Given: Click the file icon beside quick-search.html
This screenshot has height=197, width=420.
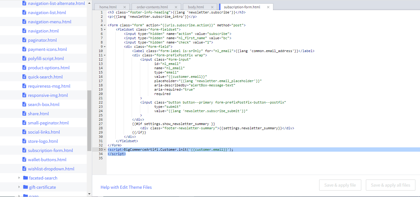Looking at the screenshot, I should coord(25,77).
